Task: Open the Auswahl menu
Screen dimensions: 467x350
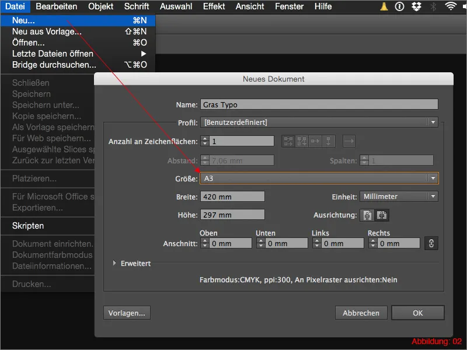Action: point(176,6)
